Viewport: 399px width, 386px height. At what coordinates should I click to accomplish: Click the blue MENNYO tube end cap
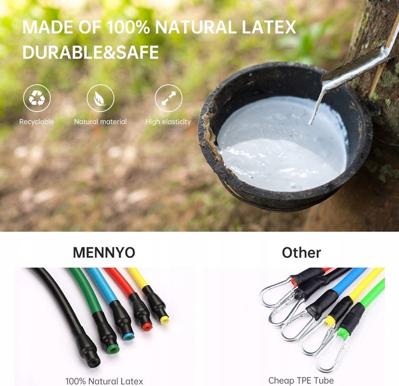[x=129, y=337]
